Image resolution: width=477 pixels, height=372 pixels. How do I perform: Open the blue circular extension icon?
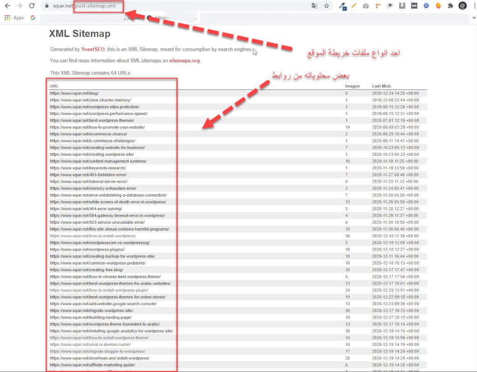[426, 6]
